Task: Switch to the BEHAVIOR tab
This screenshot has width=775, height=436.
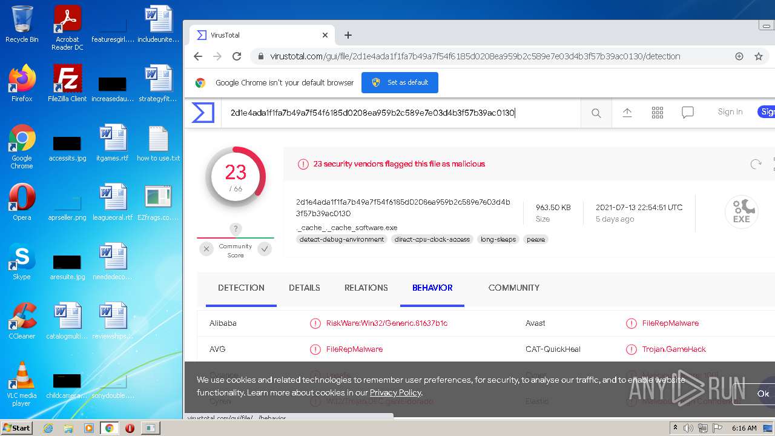Action: pyautogui.click(x=432, y=288)
